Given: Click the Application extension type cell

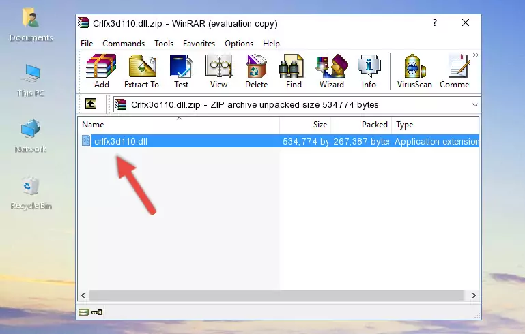Looking at the screenshot, I should tap(437, 141).
